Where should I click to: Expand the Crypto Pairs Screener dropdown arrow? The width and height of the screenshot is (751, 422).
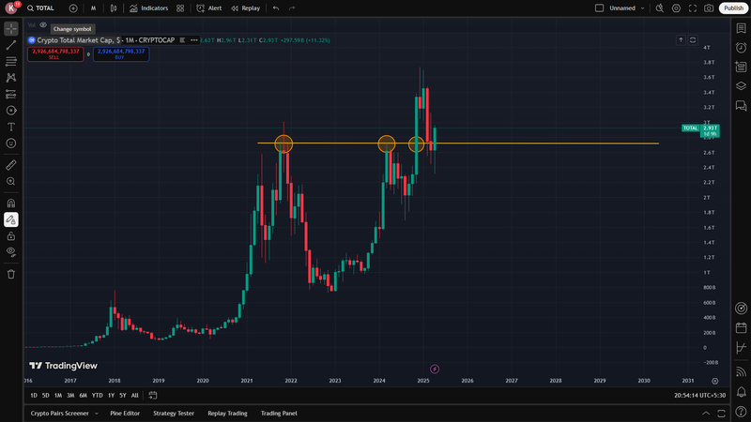[97, 414]
